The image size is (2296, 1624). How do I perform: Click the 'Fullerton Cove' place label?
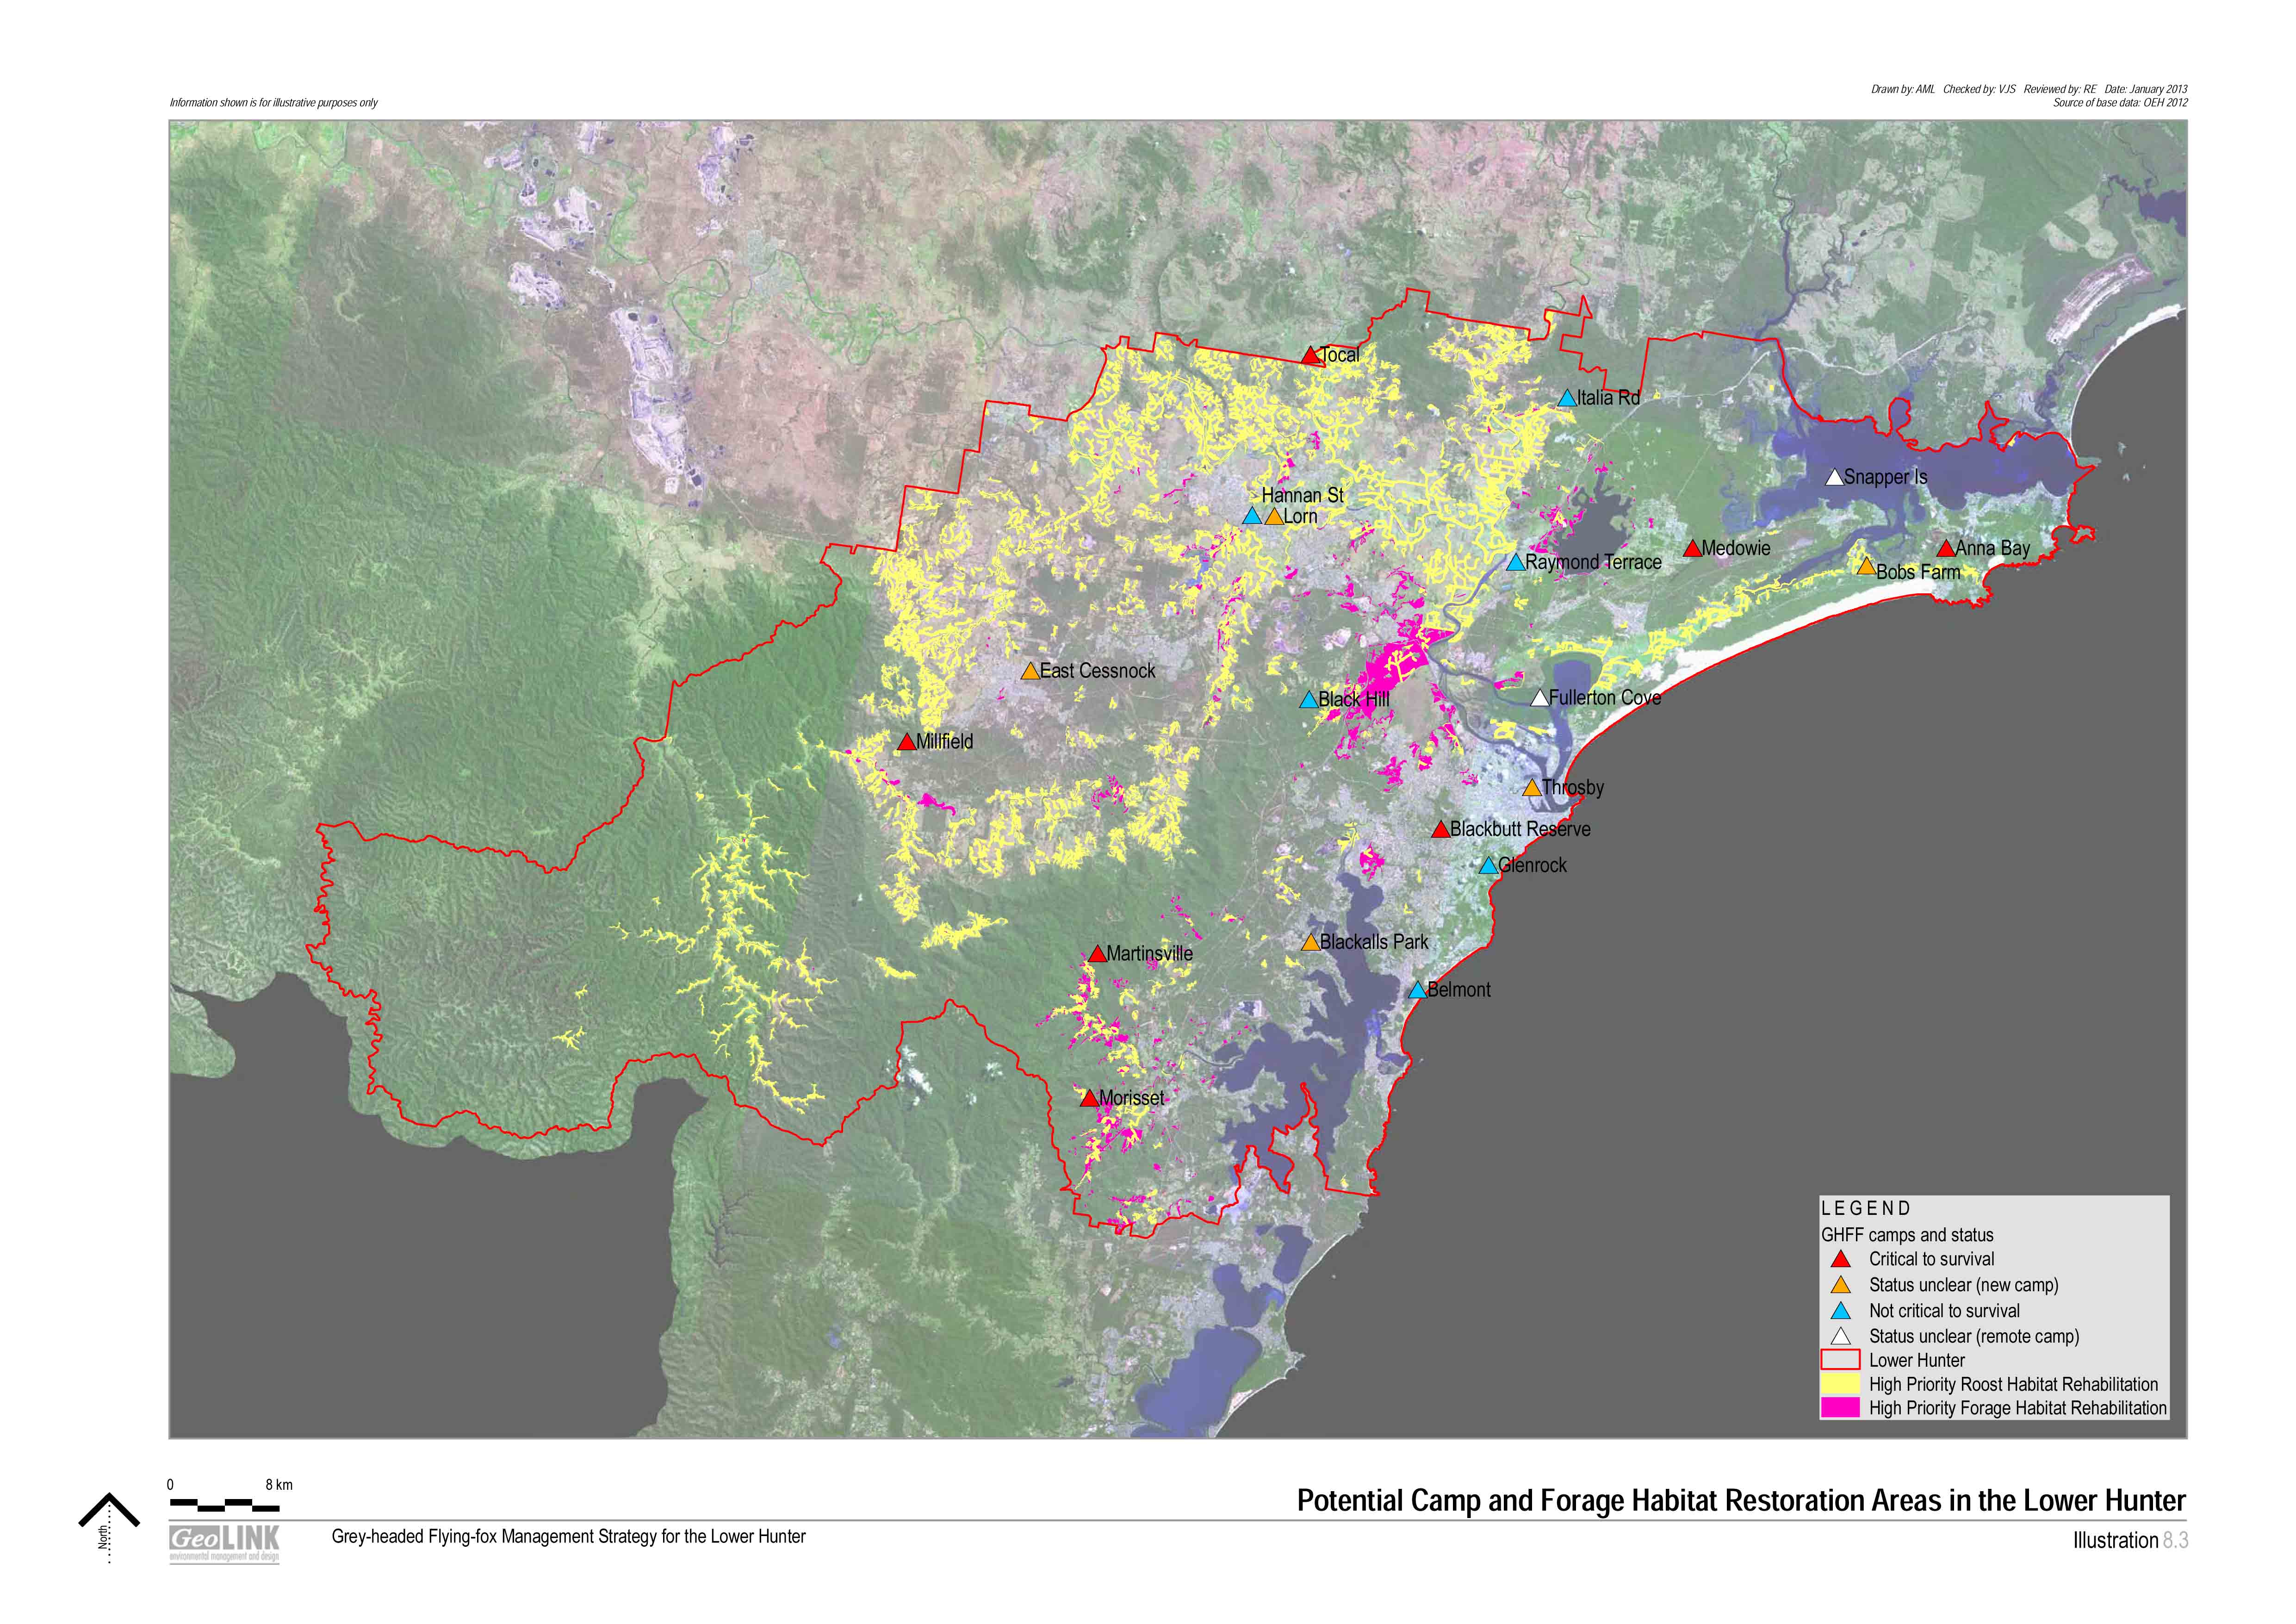(x=1605, y=698)
